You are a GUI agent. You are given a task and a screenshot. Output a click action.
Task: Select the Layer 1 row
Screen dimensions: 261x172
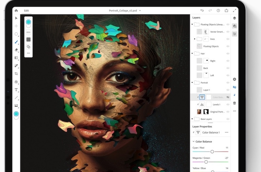[x=210, y=90]
